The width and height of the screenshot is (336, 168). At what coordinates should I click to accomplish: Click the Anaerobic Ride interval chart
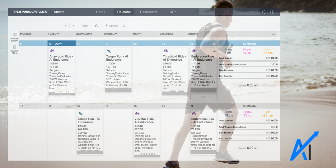(62, 92)
